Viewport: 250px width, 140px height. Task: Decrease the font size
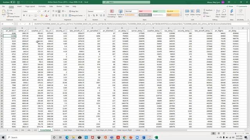[48, 11]
